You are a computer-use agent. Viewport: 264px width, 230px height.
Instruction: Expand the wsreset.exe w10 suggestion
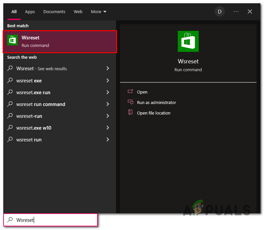(108, 128)
